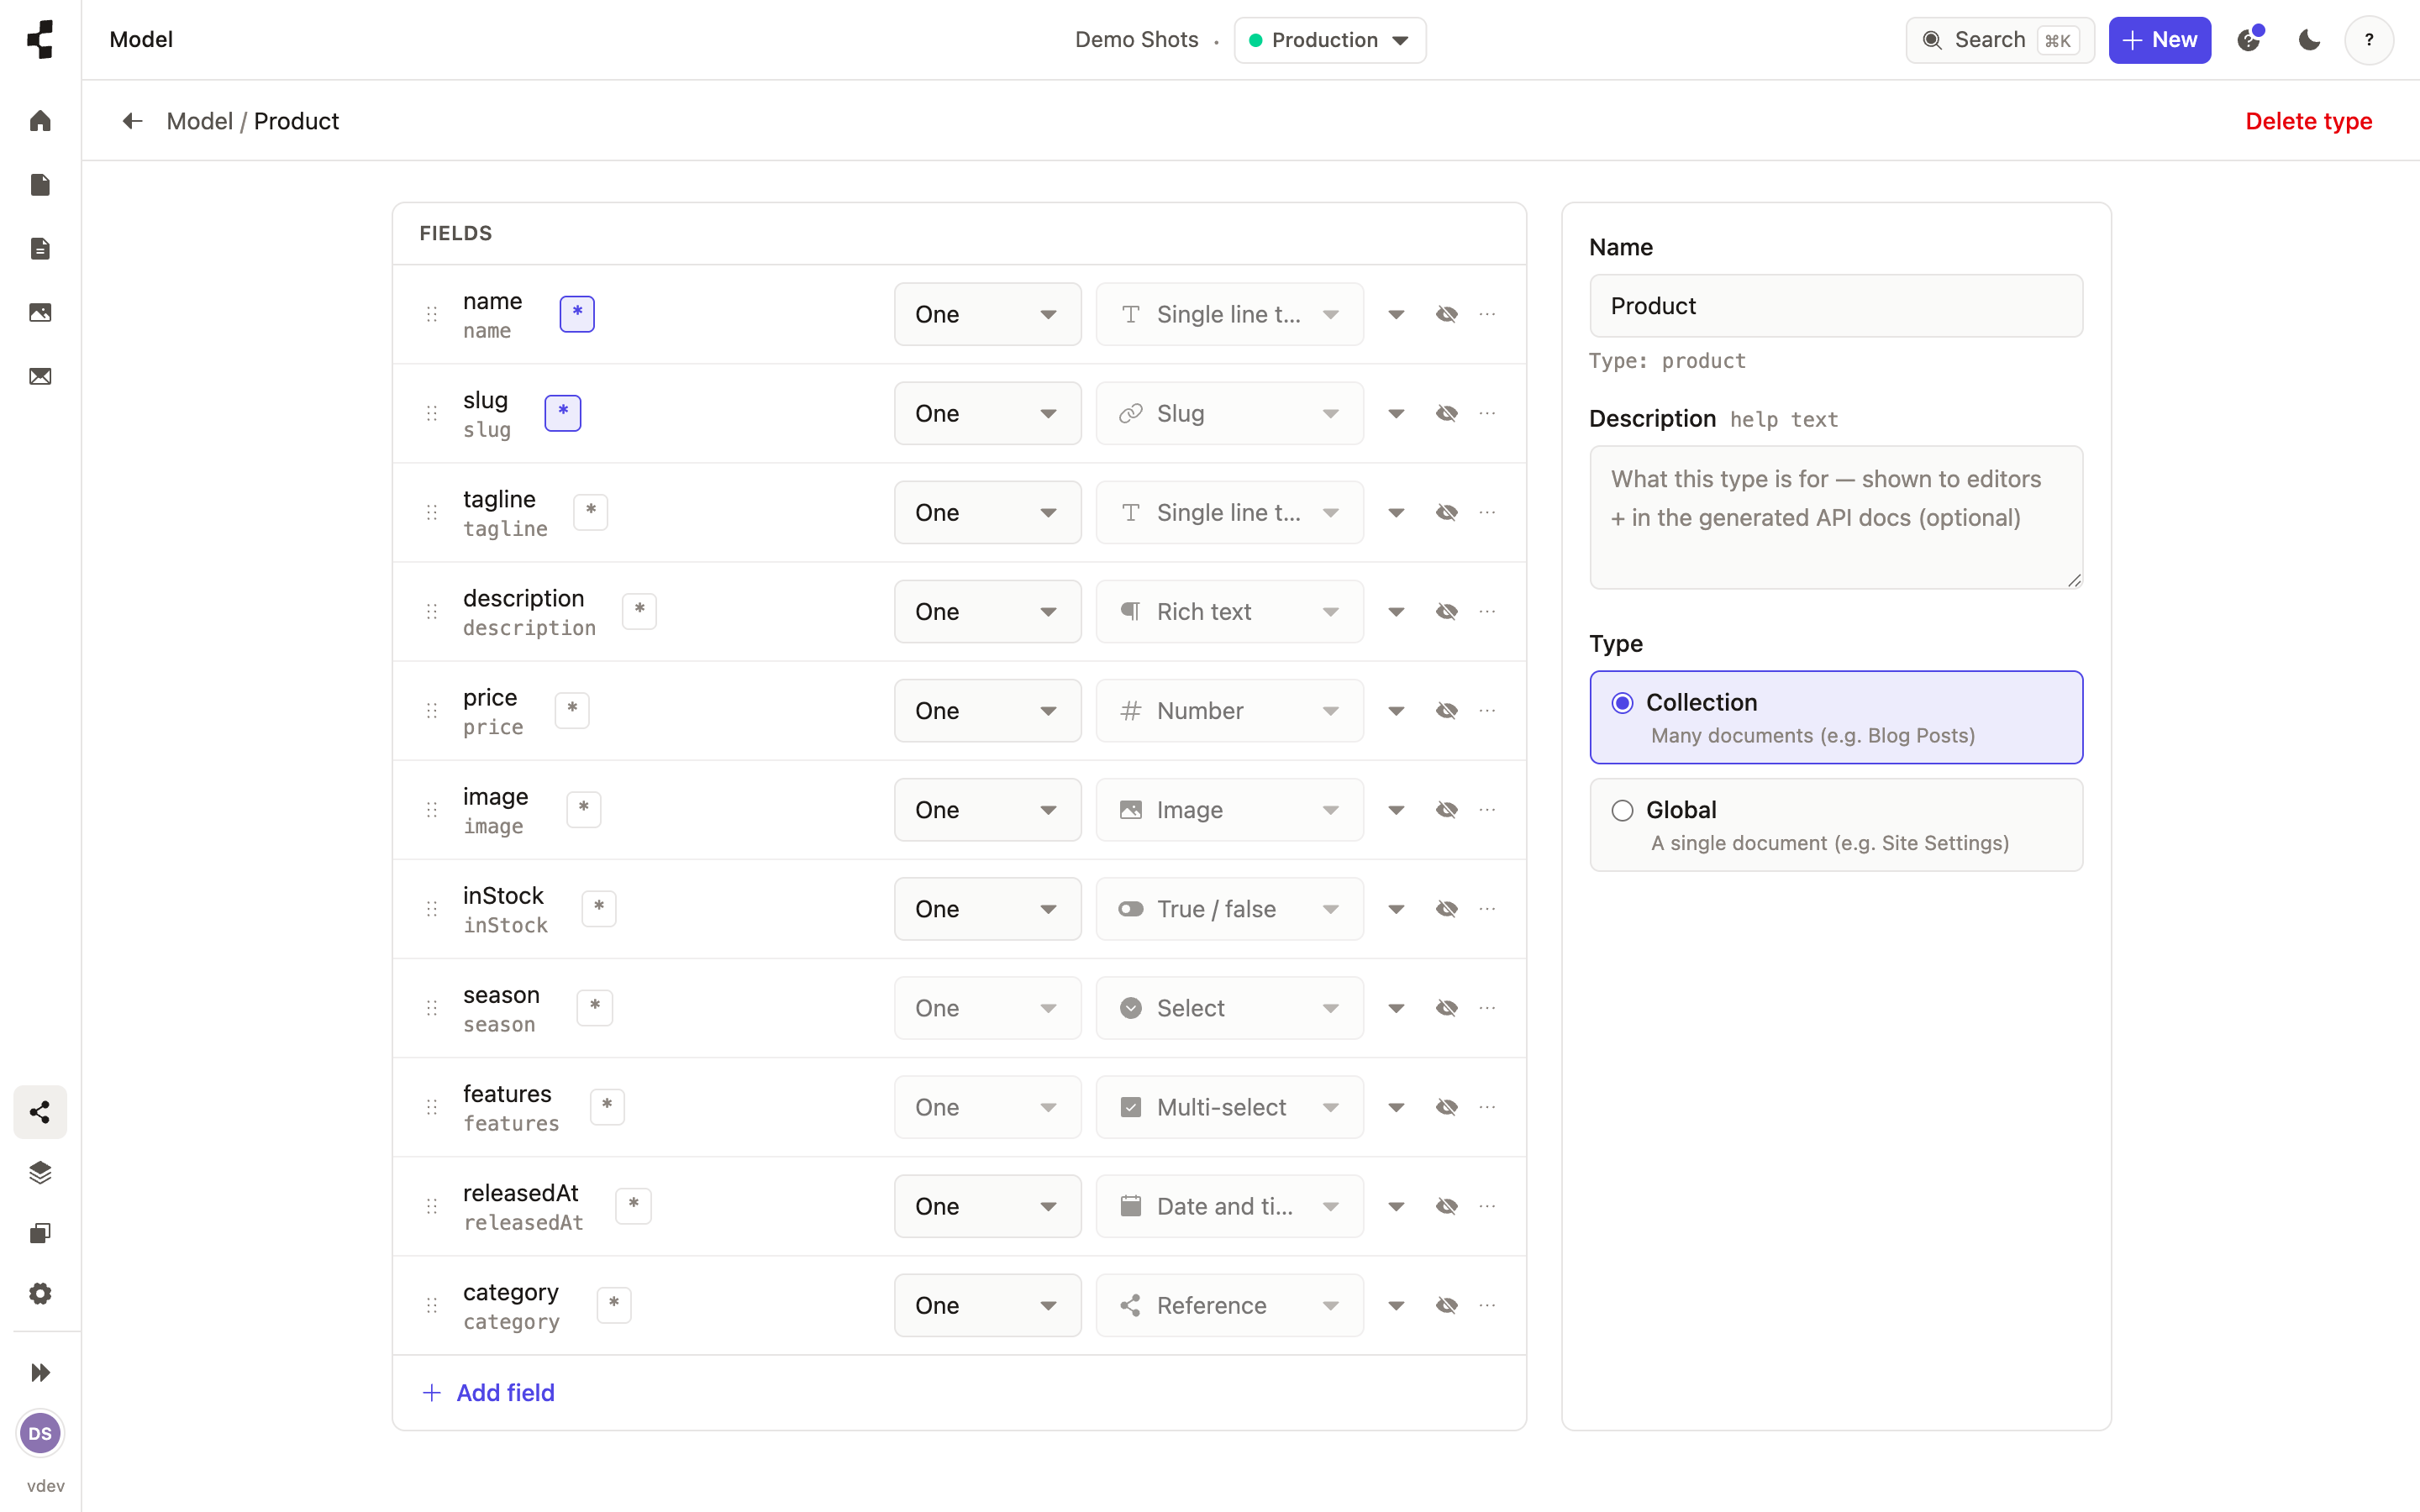
Task: Hide the image field with the eye icon
Action: [1446, 810]
